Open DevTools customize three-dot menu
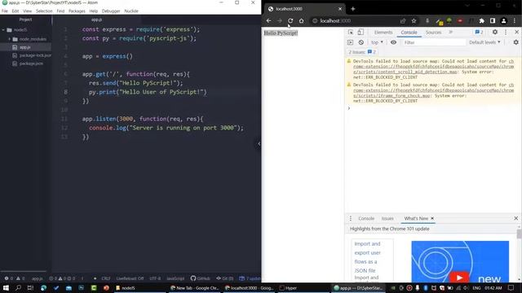The height and width of the screenshot is (293, 522). 506,33
